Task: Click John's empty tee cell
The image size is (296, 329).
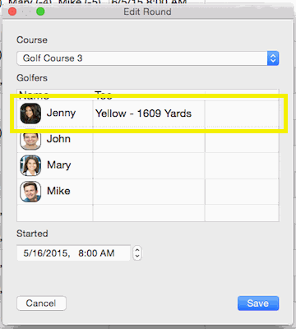Action: tap(149, 139)
